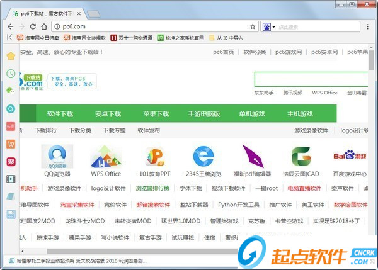
Task: Open the browser three-dot menu
Action: click(367, 26)
